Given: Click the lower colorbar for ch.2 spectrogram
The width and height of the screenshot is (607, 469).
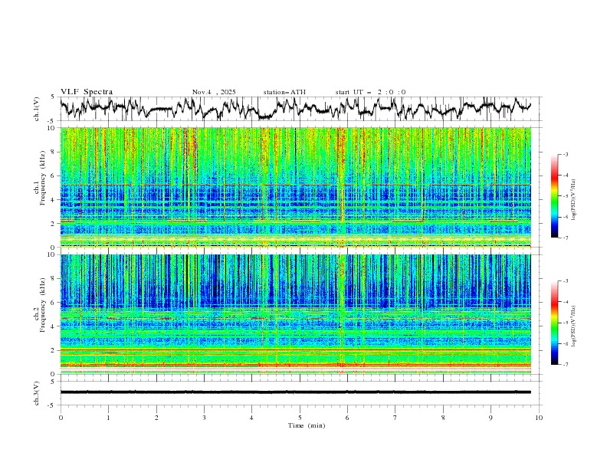Looking at the screenshot, I should [554, 323].
